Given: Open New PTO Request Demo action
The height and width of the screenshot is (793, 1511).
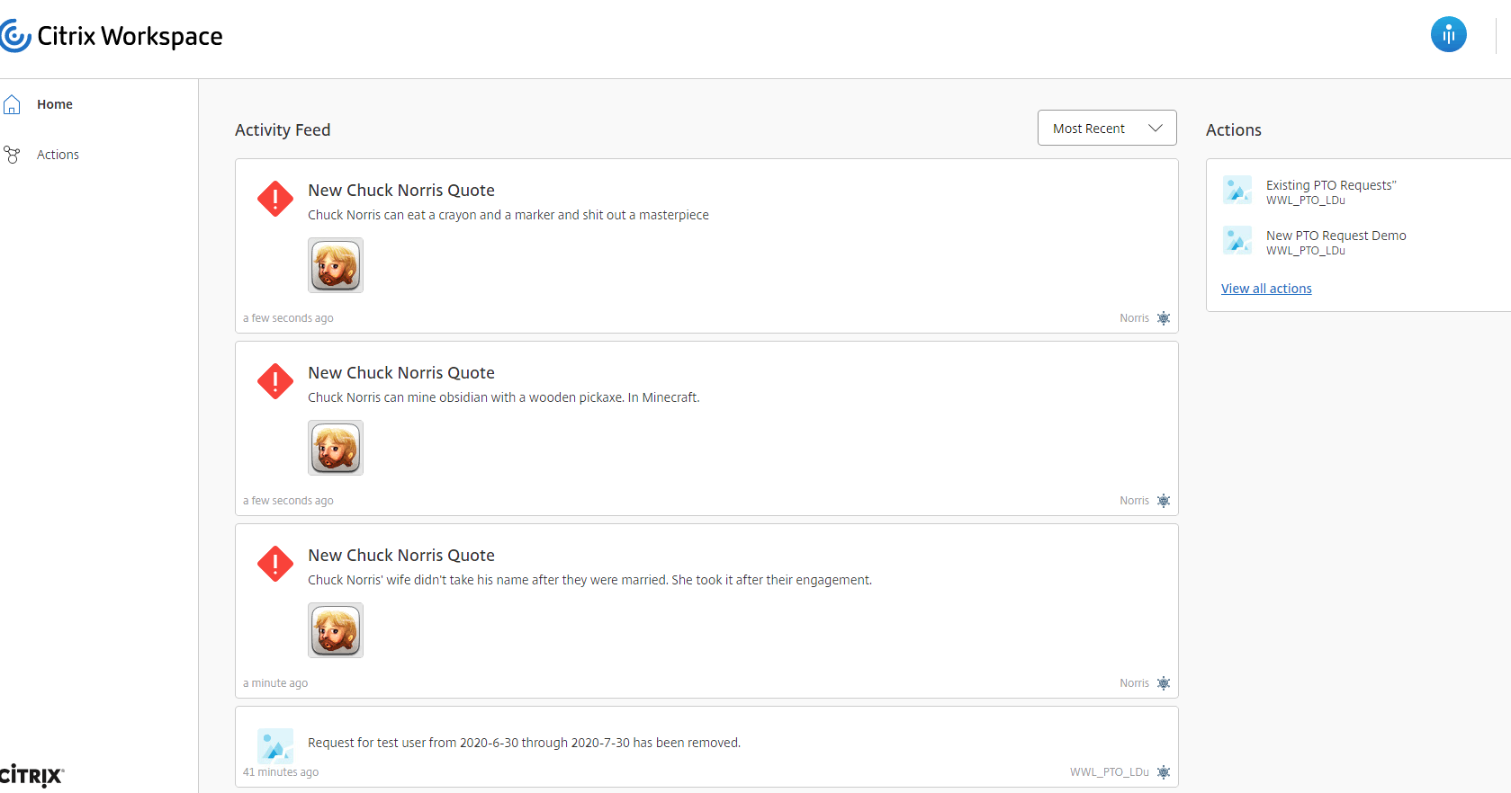Looking at the screenshot, I should point(1336,236).
